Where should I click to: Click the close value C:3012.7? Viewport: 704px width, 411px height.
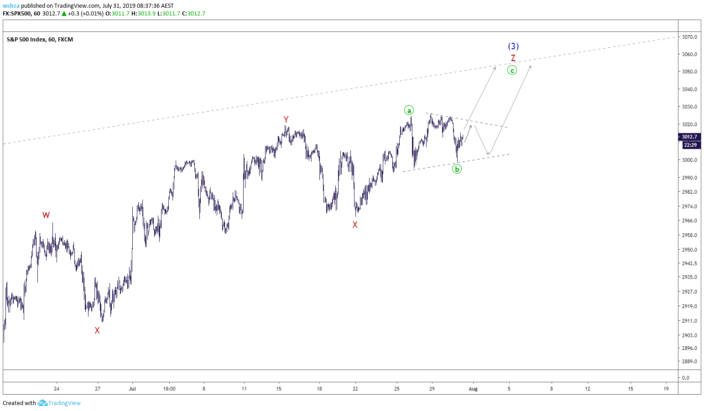[x=193, y=14]
